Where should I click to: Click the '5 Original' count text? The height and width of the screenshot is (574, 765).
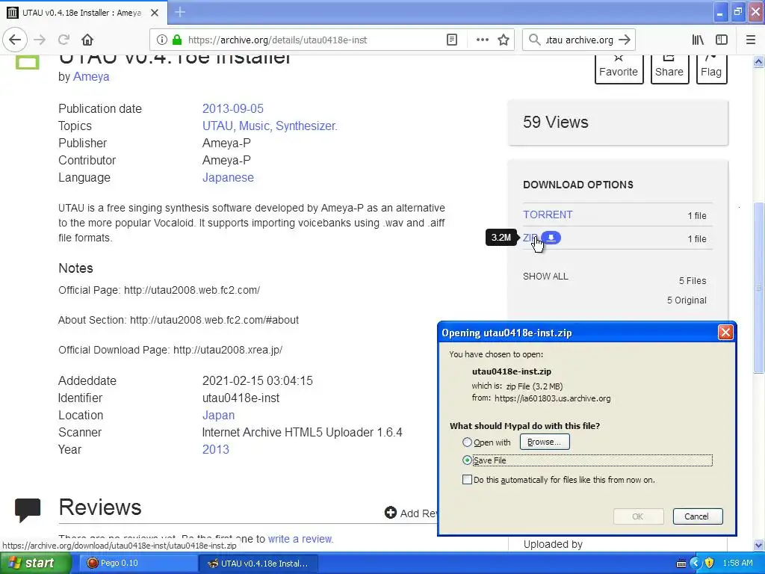[687, 300]
